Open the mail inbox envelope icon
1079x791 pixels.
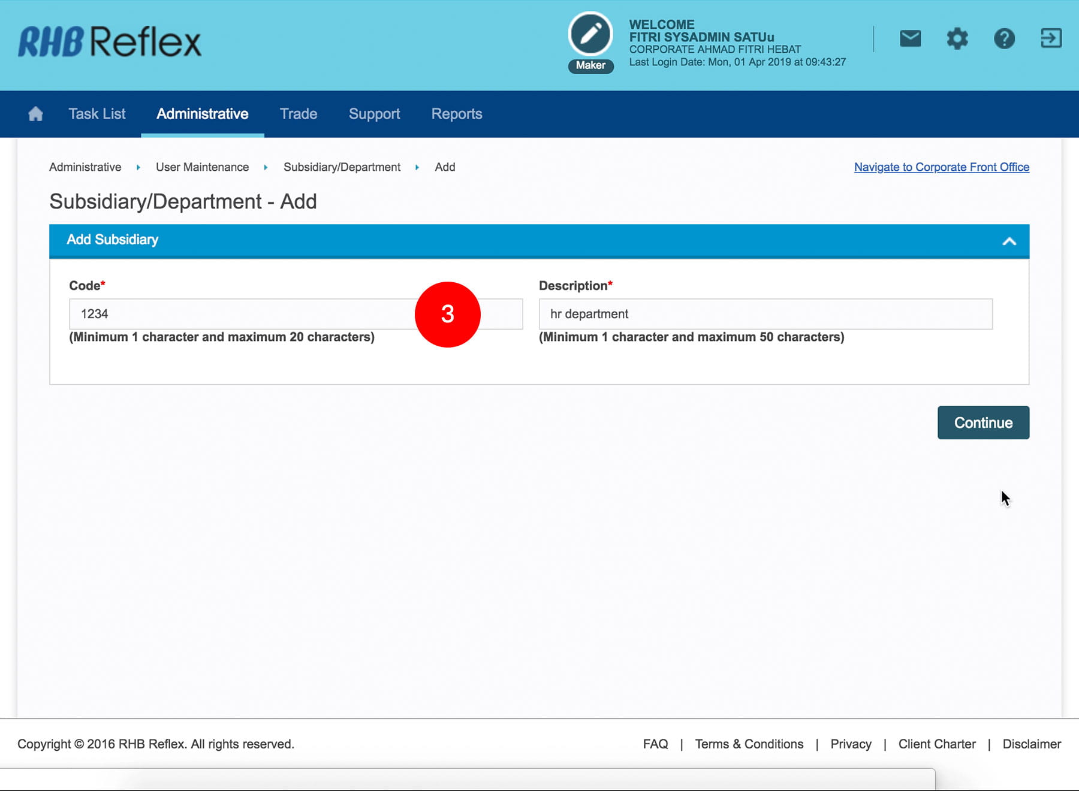tap(910, 39)
